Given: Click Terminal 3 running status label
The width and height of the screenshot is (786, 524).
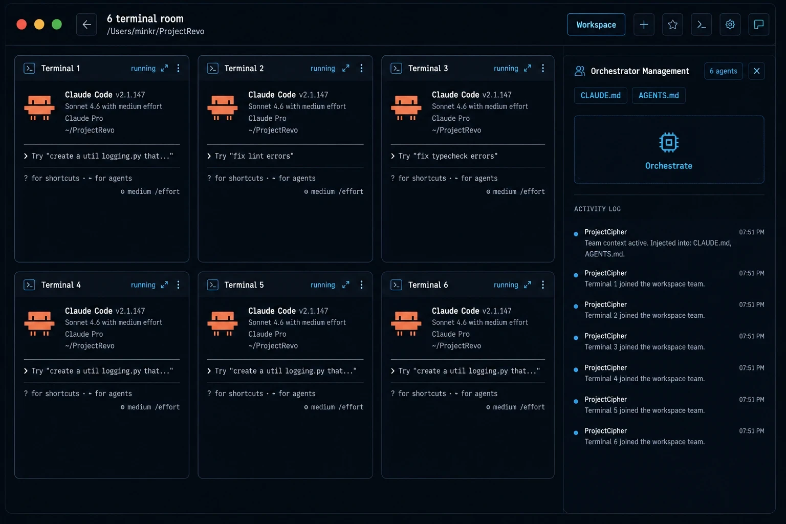Looking at the screenshot, I should 506,68.
